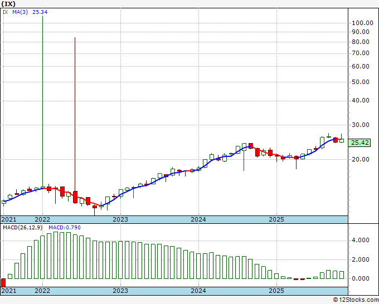379x304 pixels.
Task: Select 2025 on the price chart timeline
Action: (x=276, y=219)
